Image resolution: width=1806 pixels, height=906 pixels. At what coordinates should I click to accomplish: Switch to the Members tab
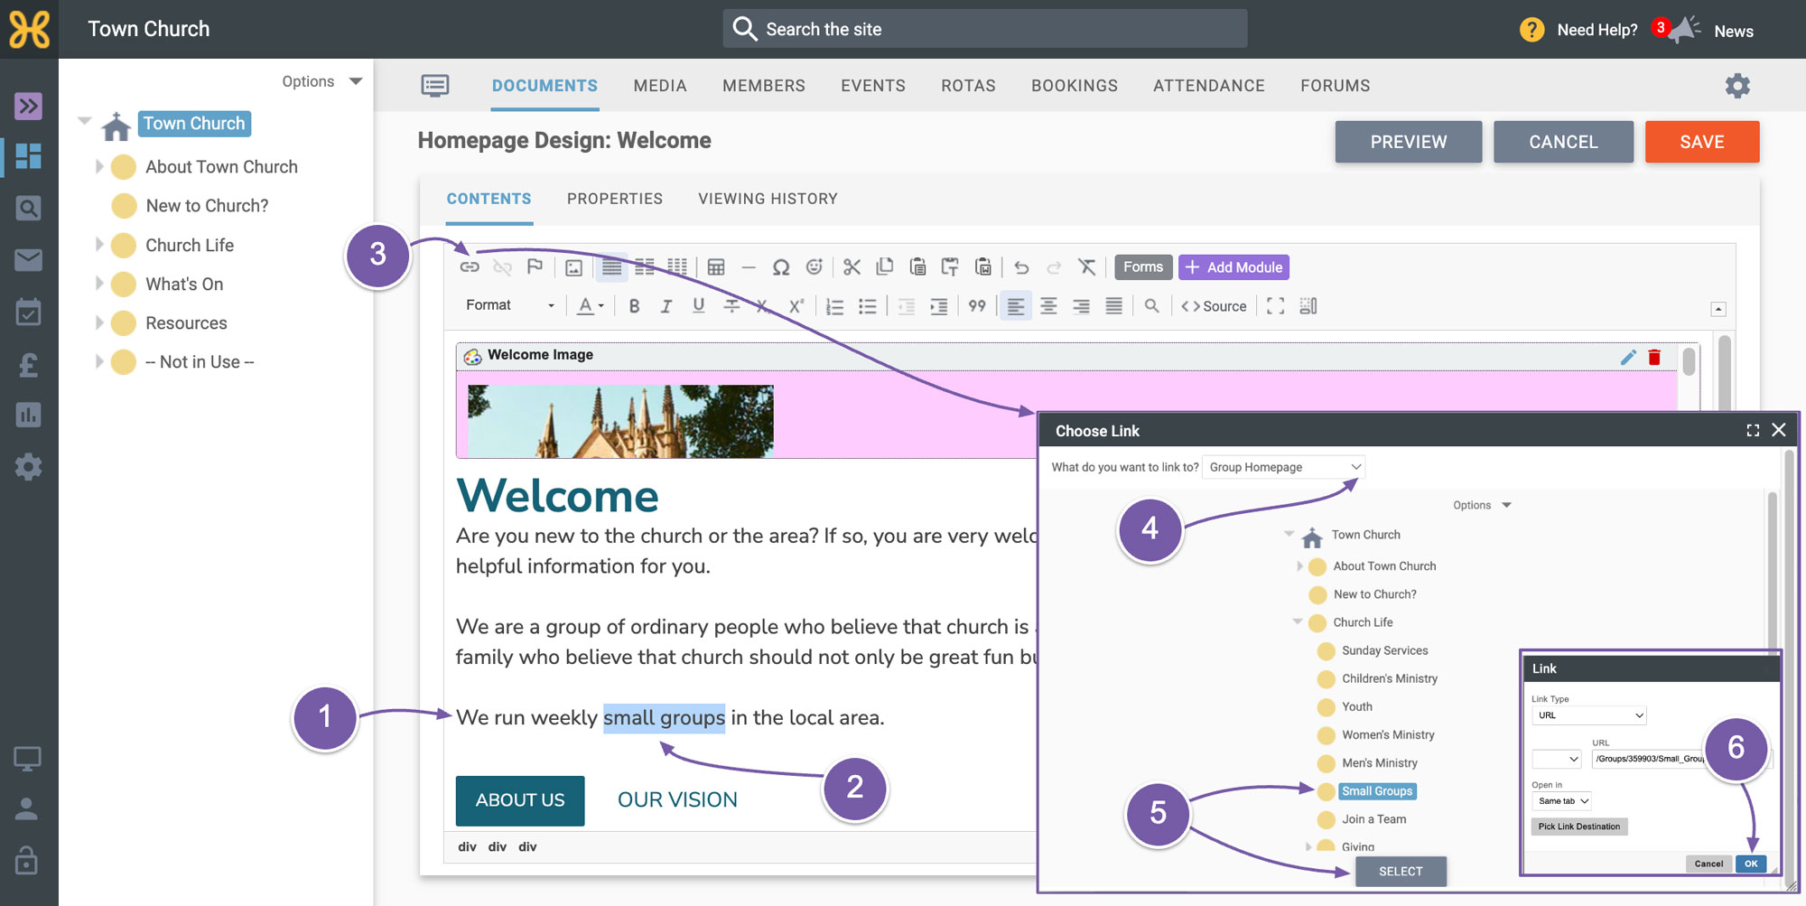point(764,86)
